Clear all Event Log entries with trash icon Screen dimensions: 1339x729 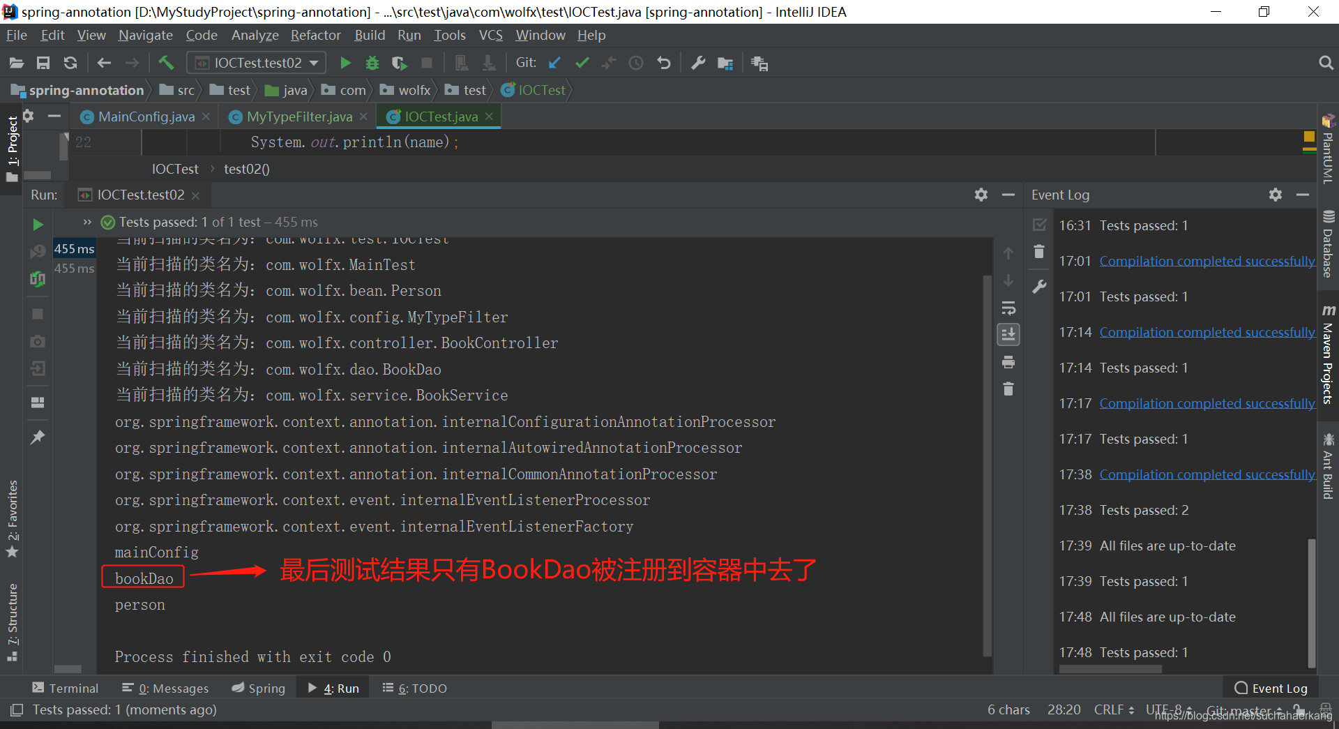[x=1039, y=251]
